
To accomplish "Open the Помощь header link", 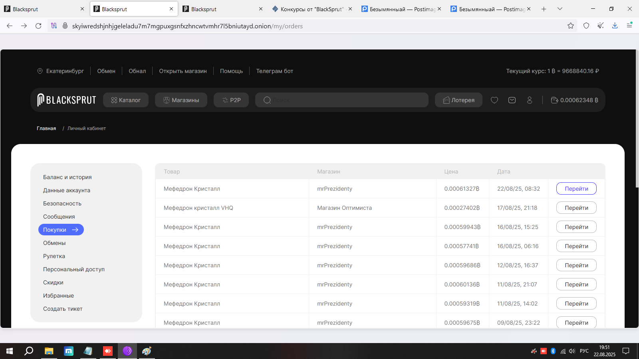I will 231,71.
